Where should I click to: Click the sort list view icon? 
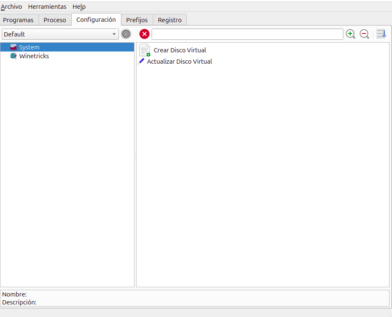[381, 34]
